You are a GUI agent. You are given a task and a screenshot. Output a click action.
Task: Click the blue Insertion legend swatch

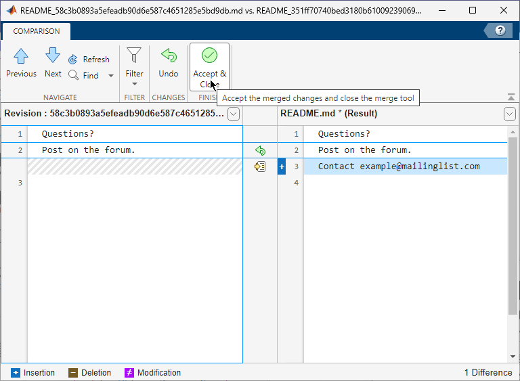pos(15,373)
